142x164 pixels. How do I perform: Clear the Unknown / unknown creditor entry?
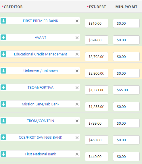point(77,71)
